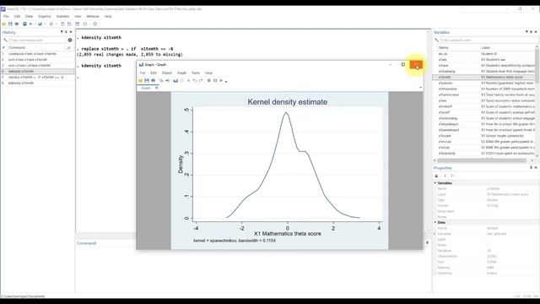
Task: Click the Open file icon in Stata main toolbar
Action: [x=3, y=24]
